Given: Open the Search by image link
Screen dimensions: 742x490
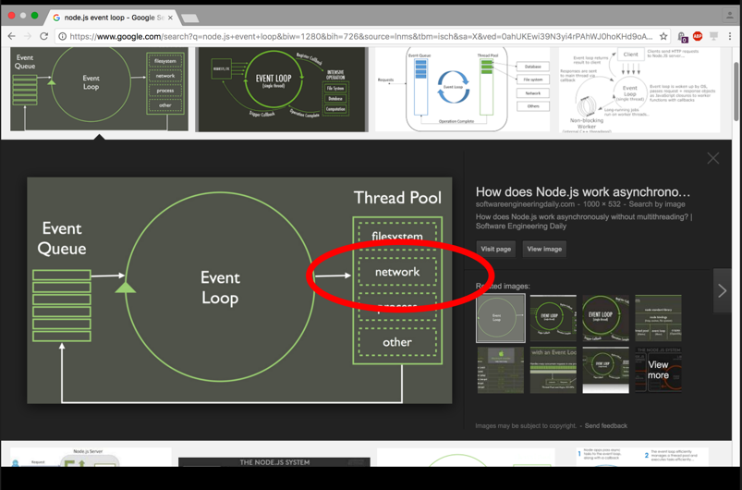Looking at the screenshot, I should pos(657,204).
